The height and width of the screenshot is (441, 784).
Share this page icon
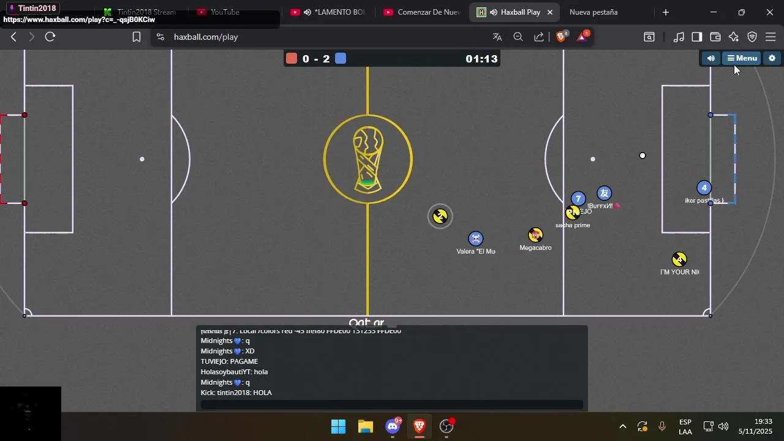[x=539, y=37]
